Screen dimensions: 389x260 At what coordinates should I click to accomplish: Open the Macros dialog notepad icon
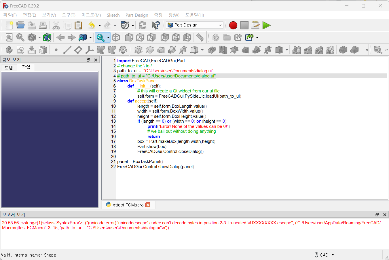pos(255,25)
